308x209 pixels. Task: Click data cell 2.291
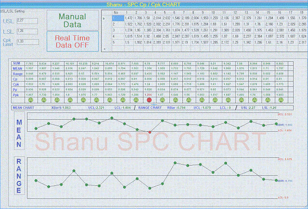pyautogui.click(x=167, y=24)
